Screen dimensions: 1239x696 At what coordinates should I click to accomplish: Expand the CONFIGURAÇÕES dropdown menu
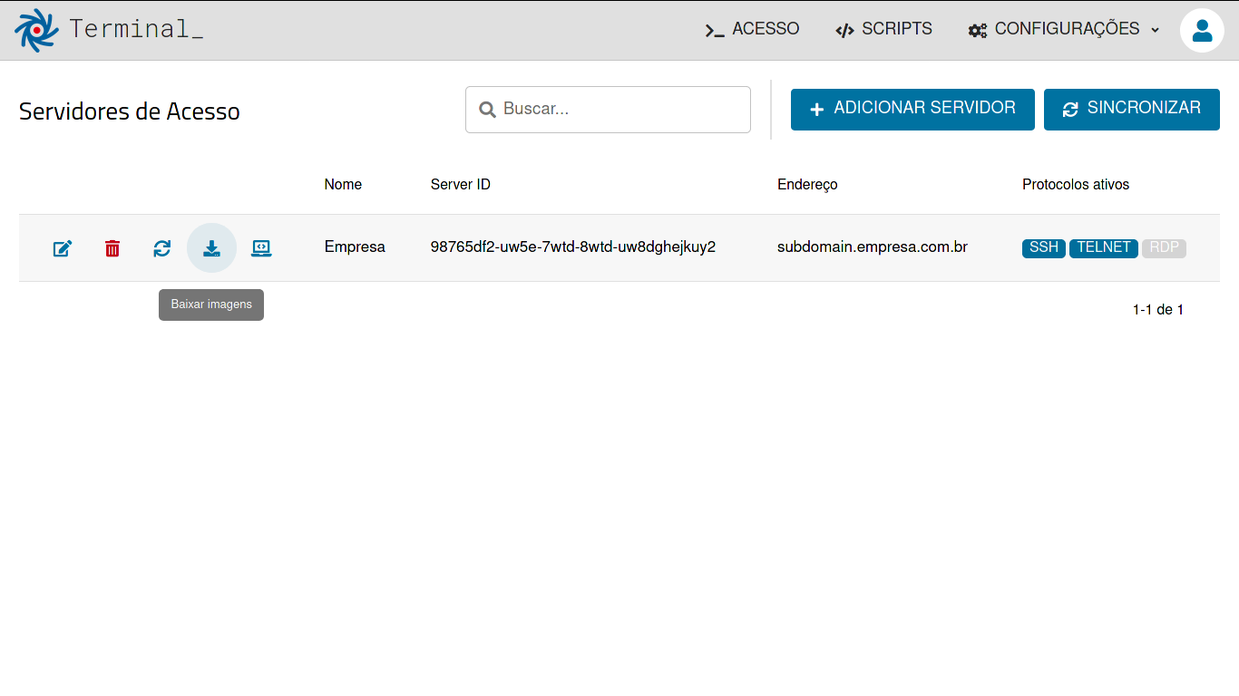click(x=1064, y=29)
